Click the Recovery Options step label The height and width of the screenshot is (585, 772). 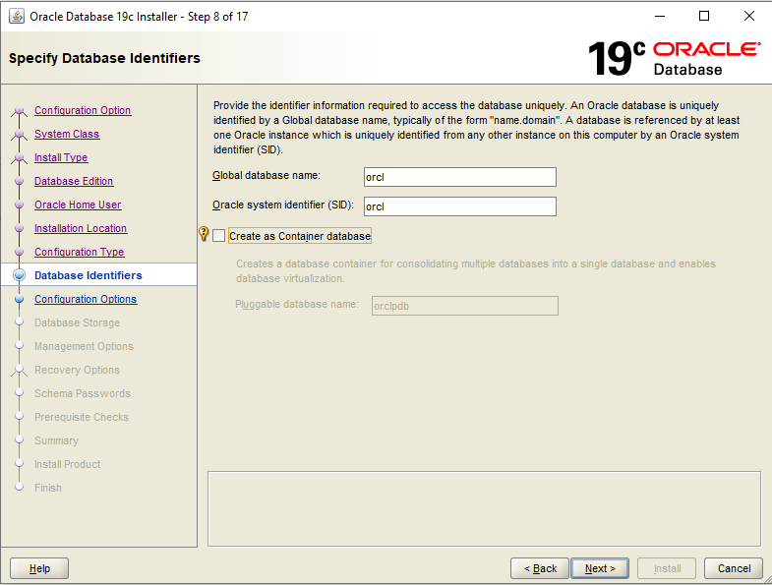click(77, 370)
